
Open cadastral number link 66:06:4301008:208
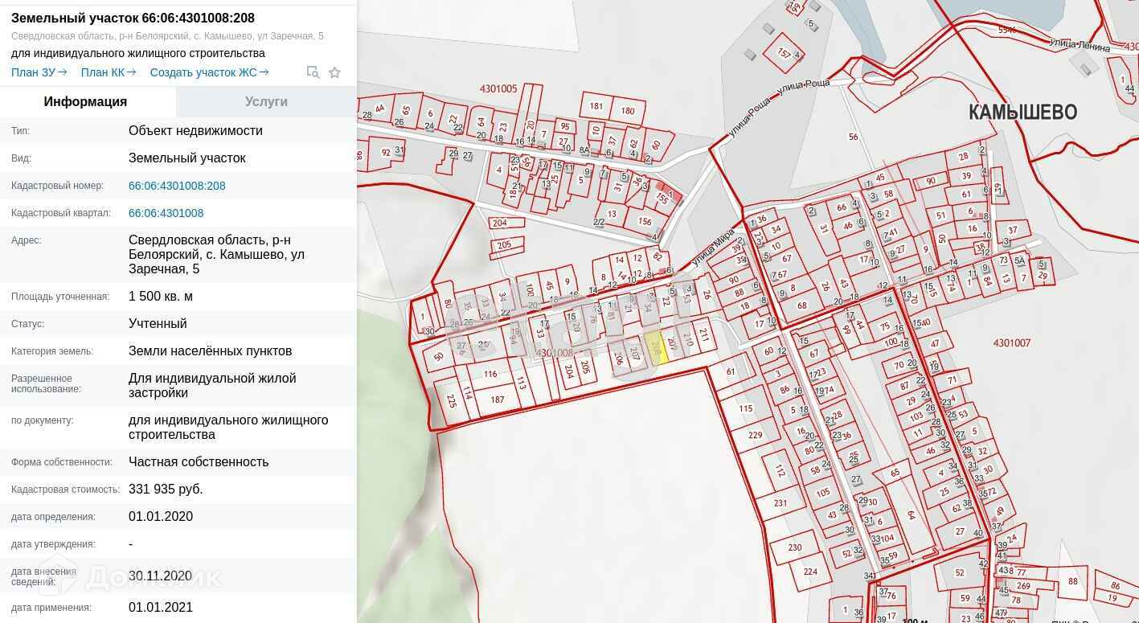click(177, 186)
